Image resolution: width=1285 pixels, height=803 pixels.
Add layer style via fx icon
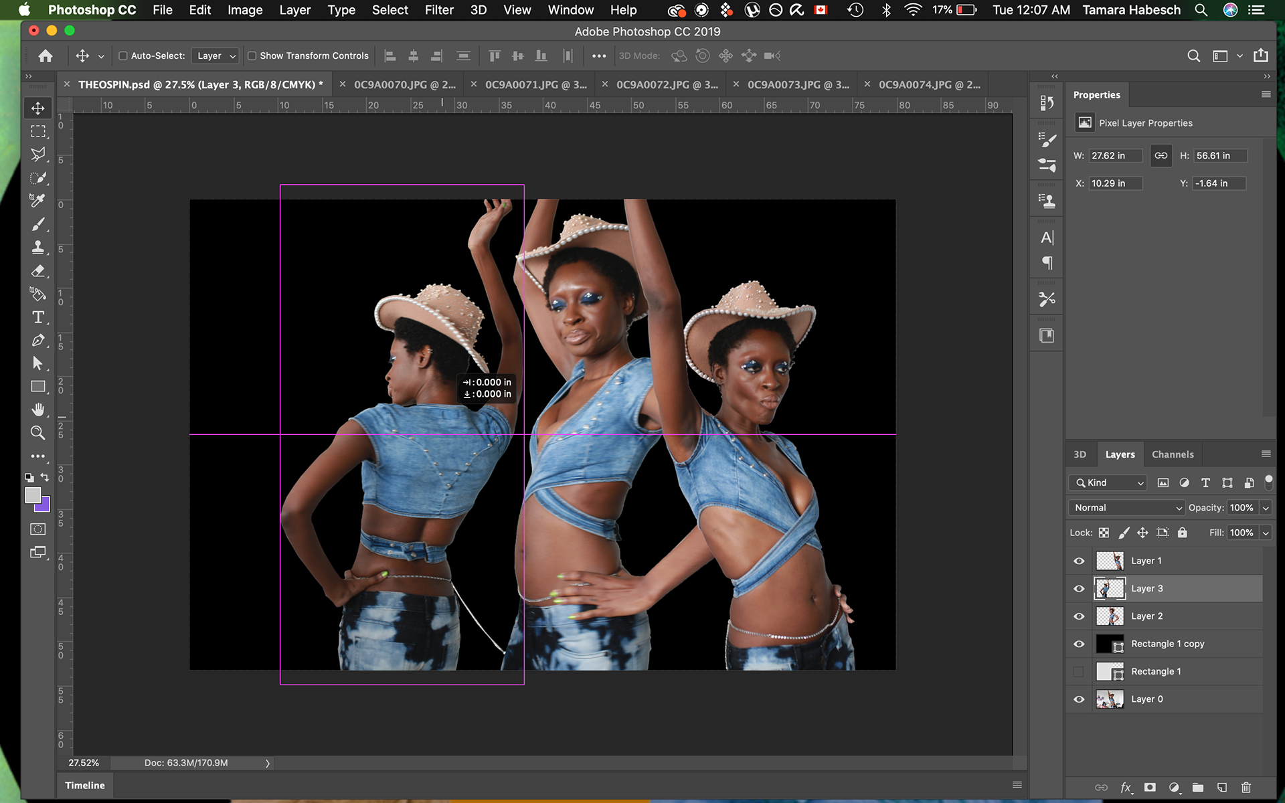point(1126,788)
